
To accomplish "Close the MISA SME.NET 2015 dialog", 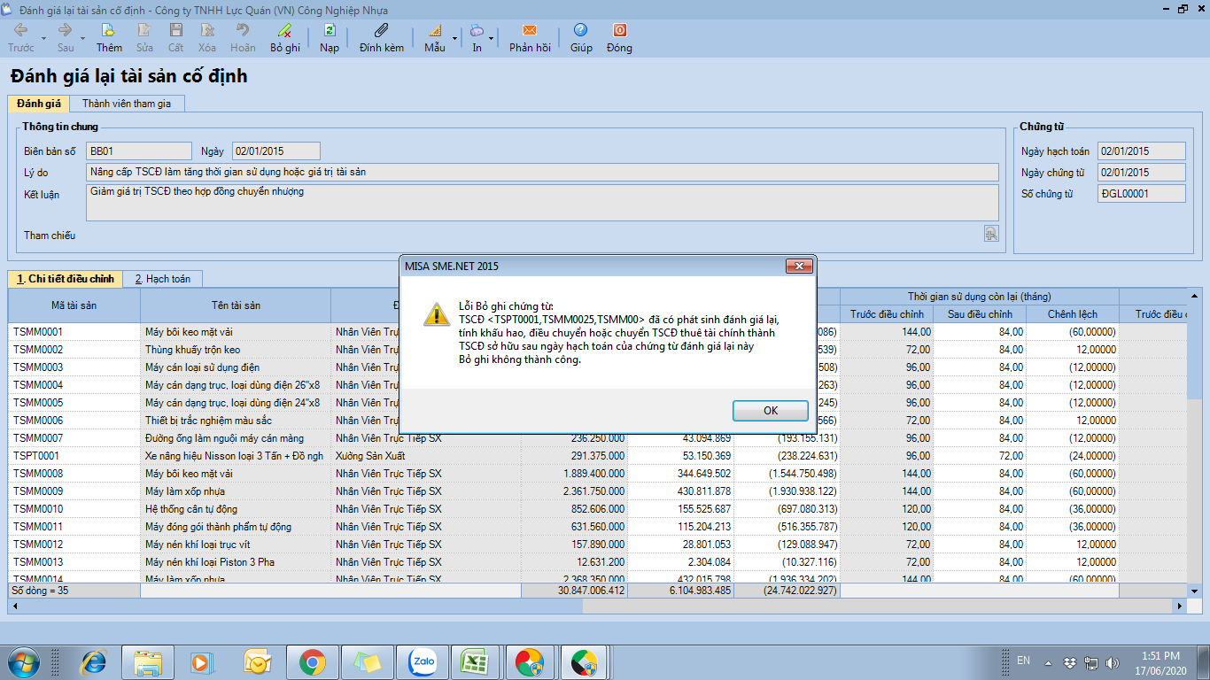I will (799, 266).
